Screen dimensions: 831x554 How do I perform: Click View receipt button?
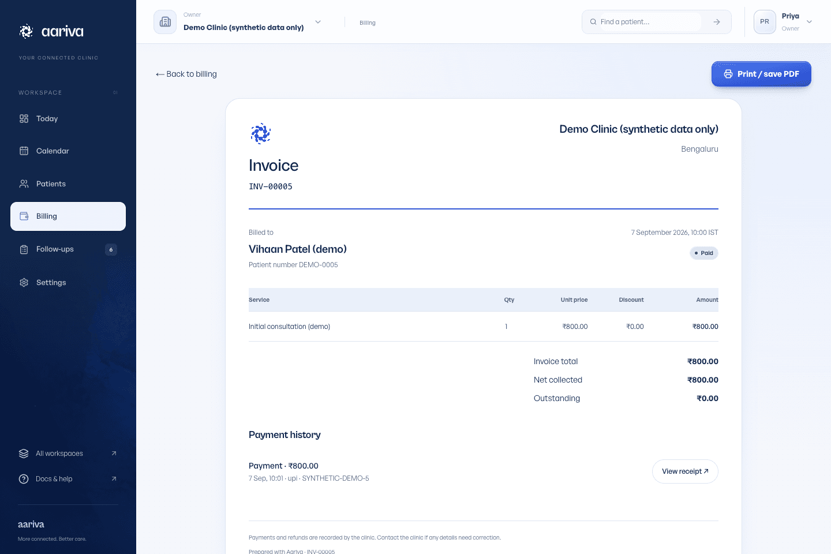point(685,471)
